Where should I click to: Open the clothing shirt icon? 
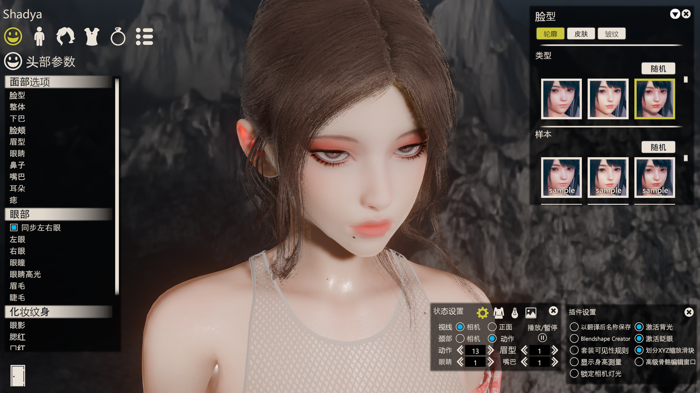tap(92, 36)
